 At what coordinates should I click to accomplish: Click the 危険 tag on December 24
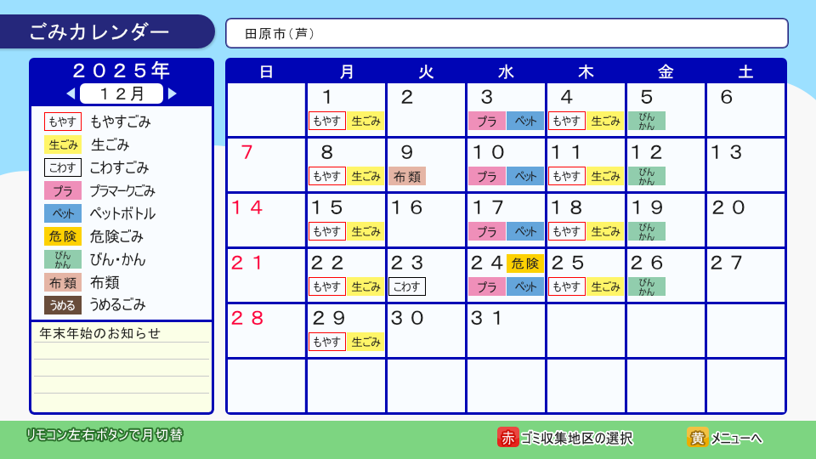click(x=525, y=263)
